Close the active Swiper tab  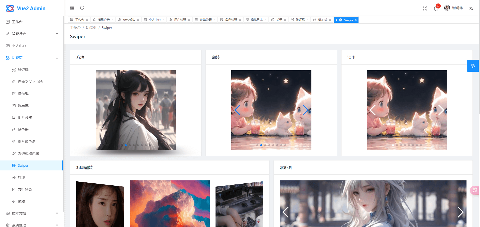pos(356,20)
